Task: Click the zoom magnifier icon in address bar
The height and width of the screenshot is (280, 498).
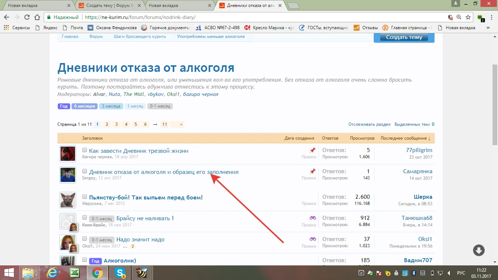Action: coord(459,17)
